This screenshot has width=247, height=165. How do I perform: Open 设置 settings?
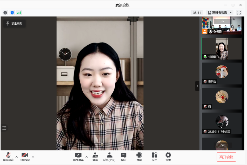(x=168, y=157)
